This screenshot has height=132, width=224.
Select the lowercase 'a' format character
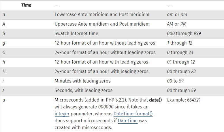[x=4, y=15]
